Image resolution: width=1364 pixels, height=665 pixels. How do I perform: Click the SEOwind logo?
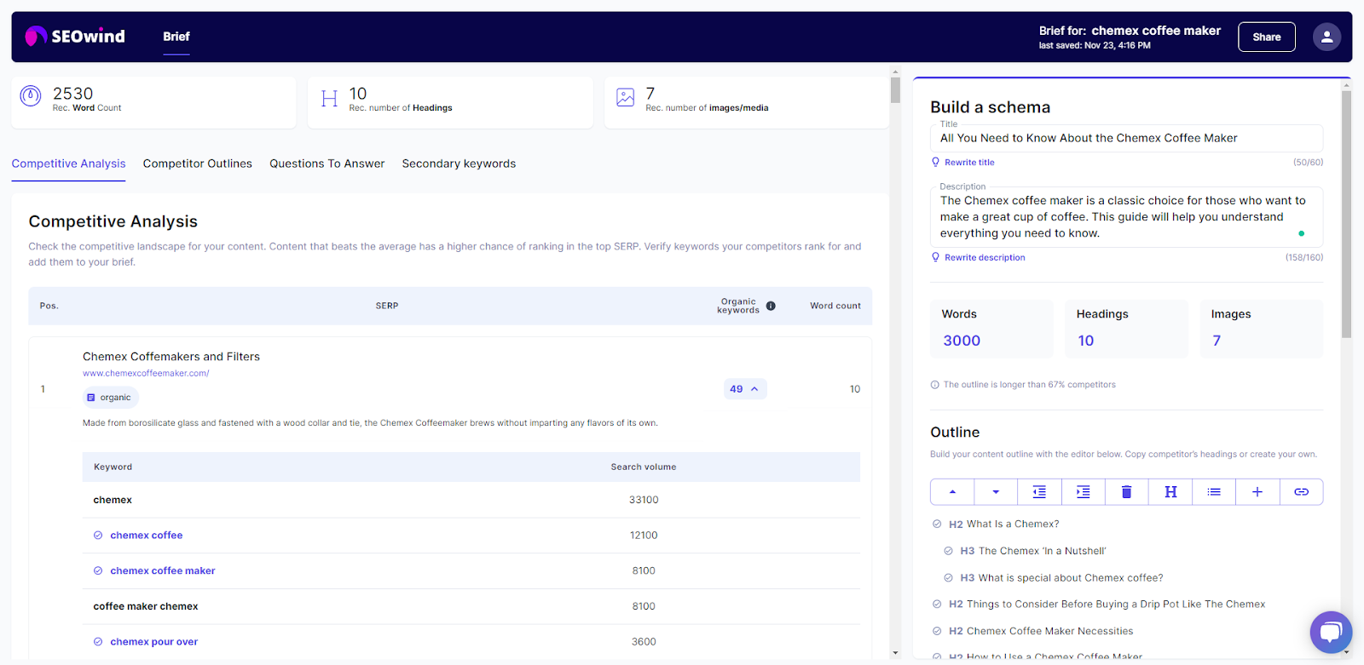(75, 36)
